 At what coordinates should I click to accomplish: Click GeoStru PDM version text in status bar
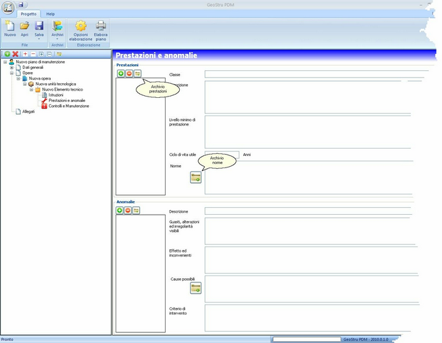point(366,340)
